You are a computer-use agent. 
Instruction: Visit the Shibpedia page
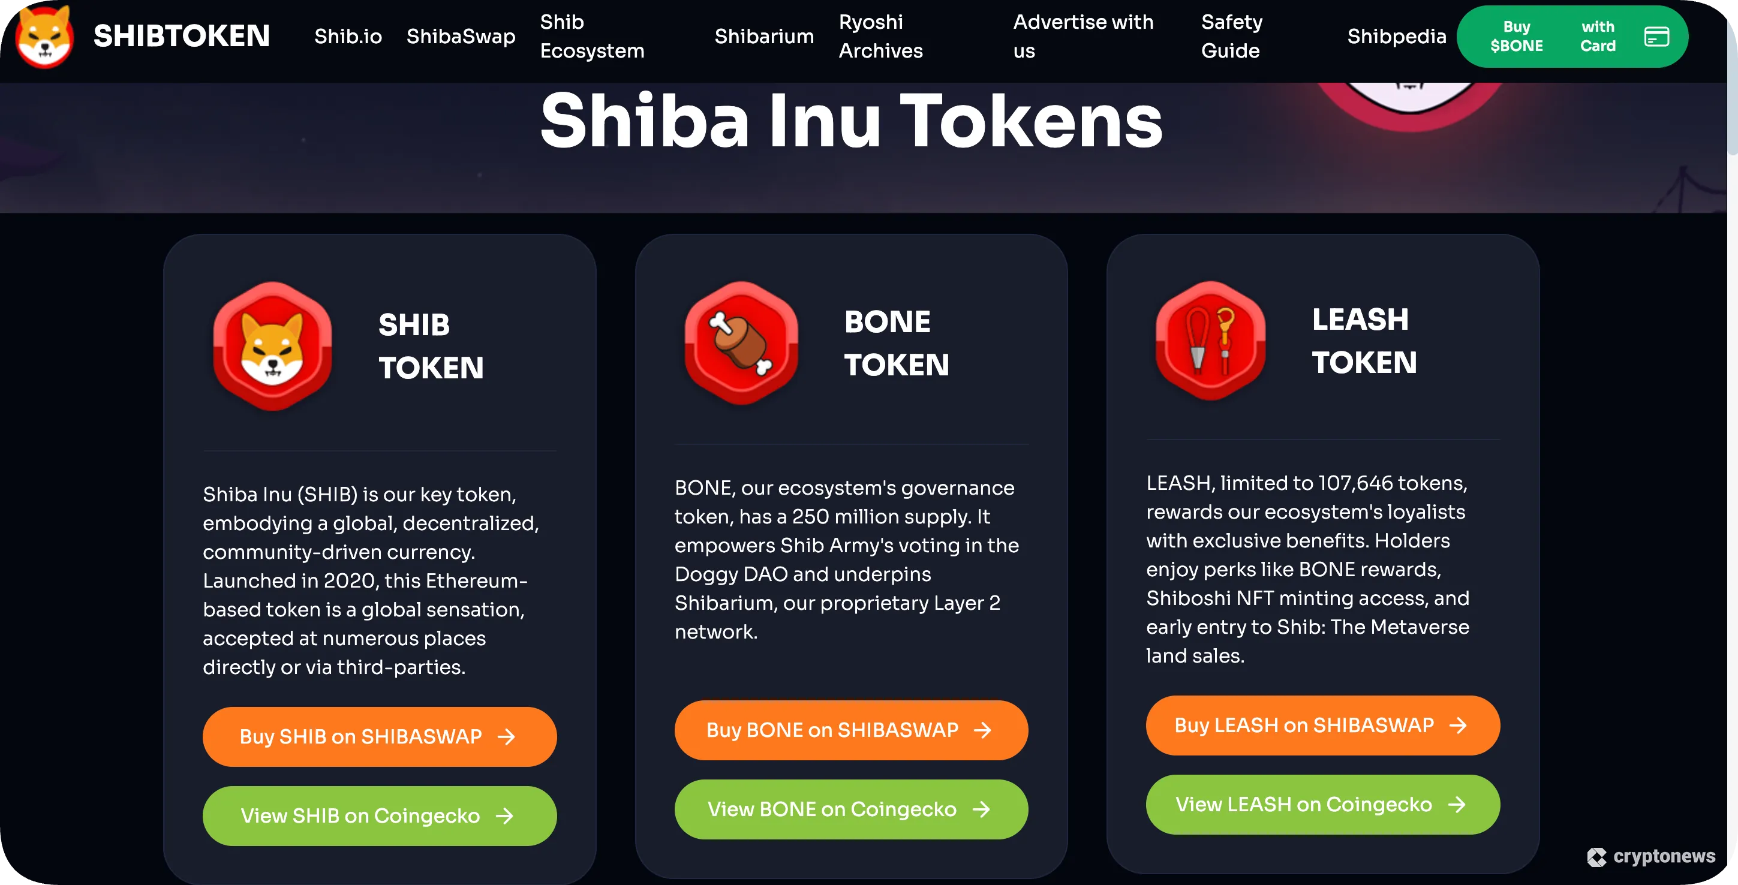[1397, 37]
